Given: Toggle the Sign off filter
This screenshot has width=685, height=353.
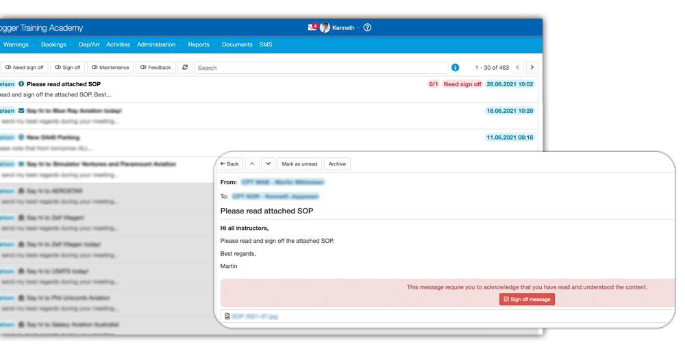Looking at the screenshot, I should (68, 67).
